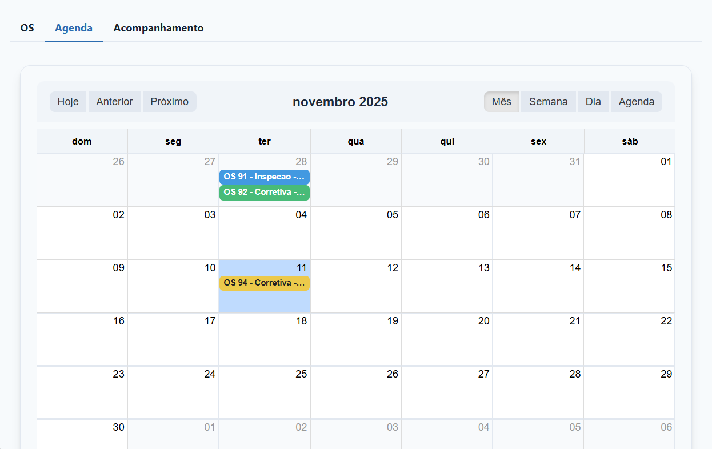
Task: Select date 28 of October
Action: tap(301, 162)
